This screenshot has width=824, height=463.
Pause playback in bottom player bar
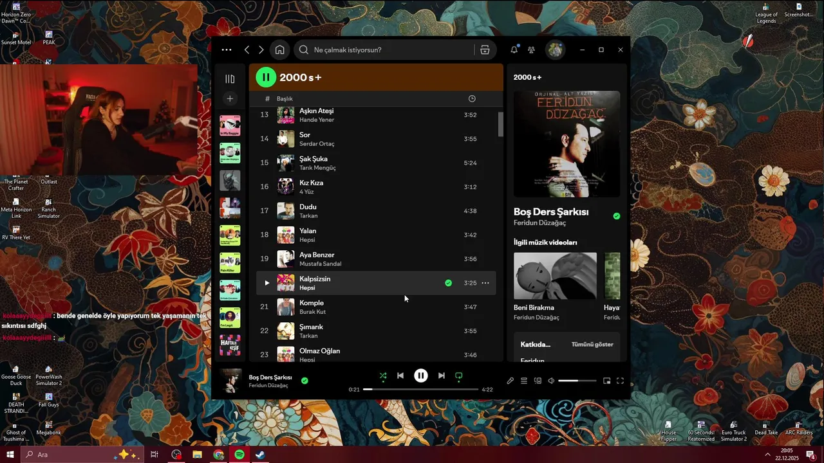(420, 376)
